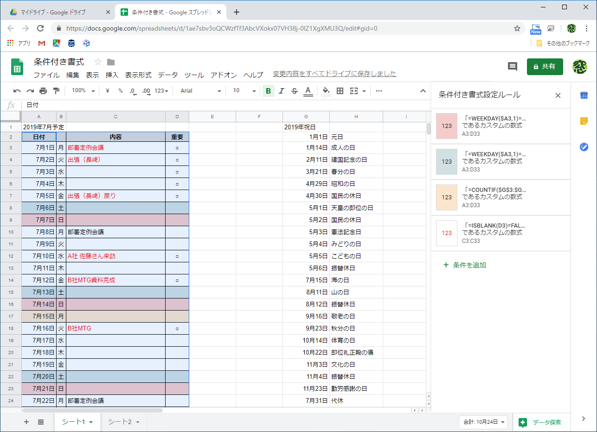This screenshot has width=597, height=432.
Task: Open Google Tasks side panel
Action: pyautogui.click(x=584, y=147)
